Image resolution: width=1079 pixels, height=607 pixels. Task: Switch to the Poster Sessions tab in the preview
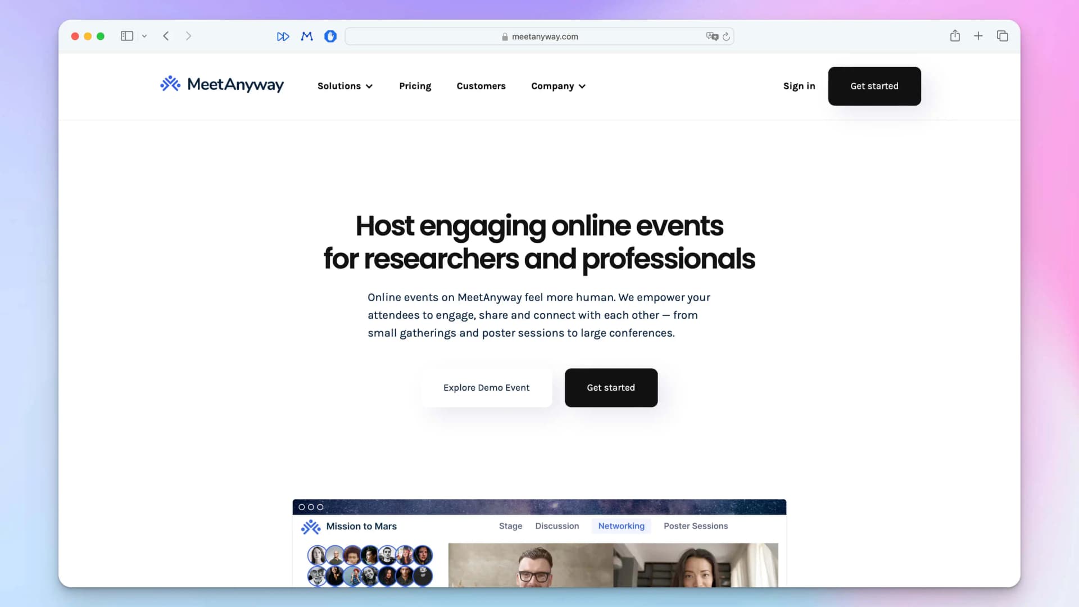(x=695, y=526)
